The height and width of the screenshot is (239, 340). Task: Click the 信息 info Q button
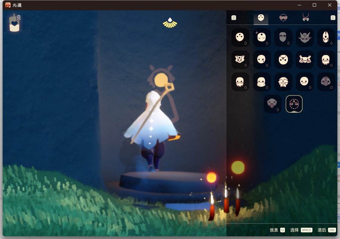277,230
